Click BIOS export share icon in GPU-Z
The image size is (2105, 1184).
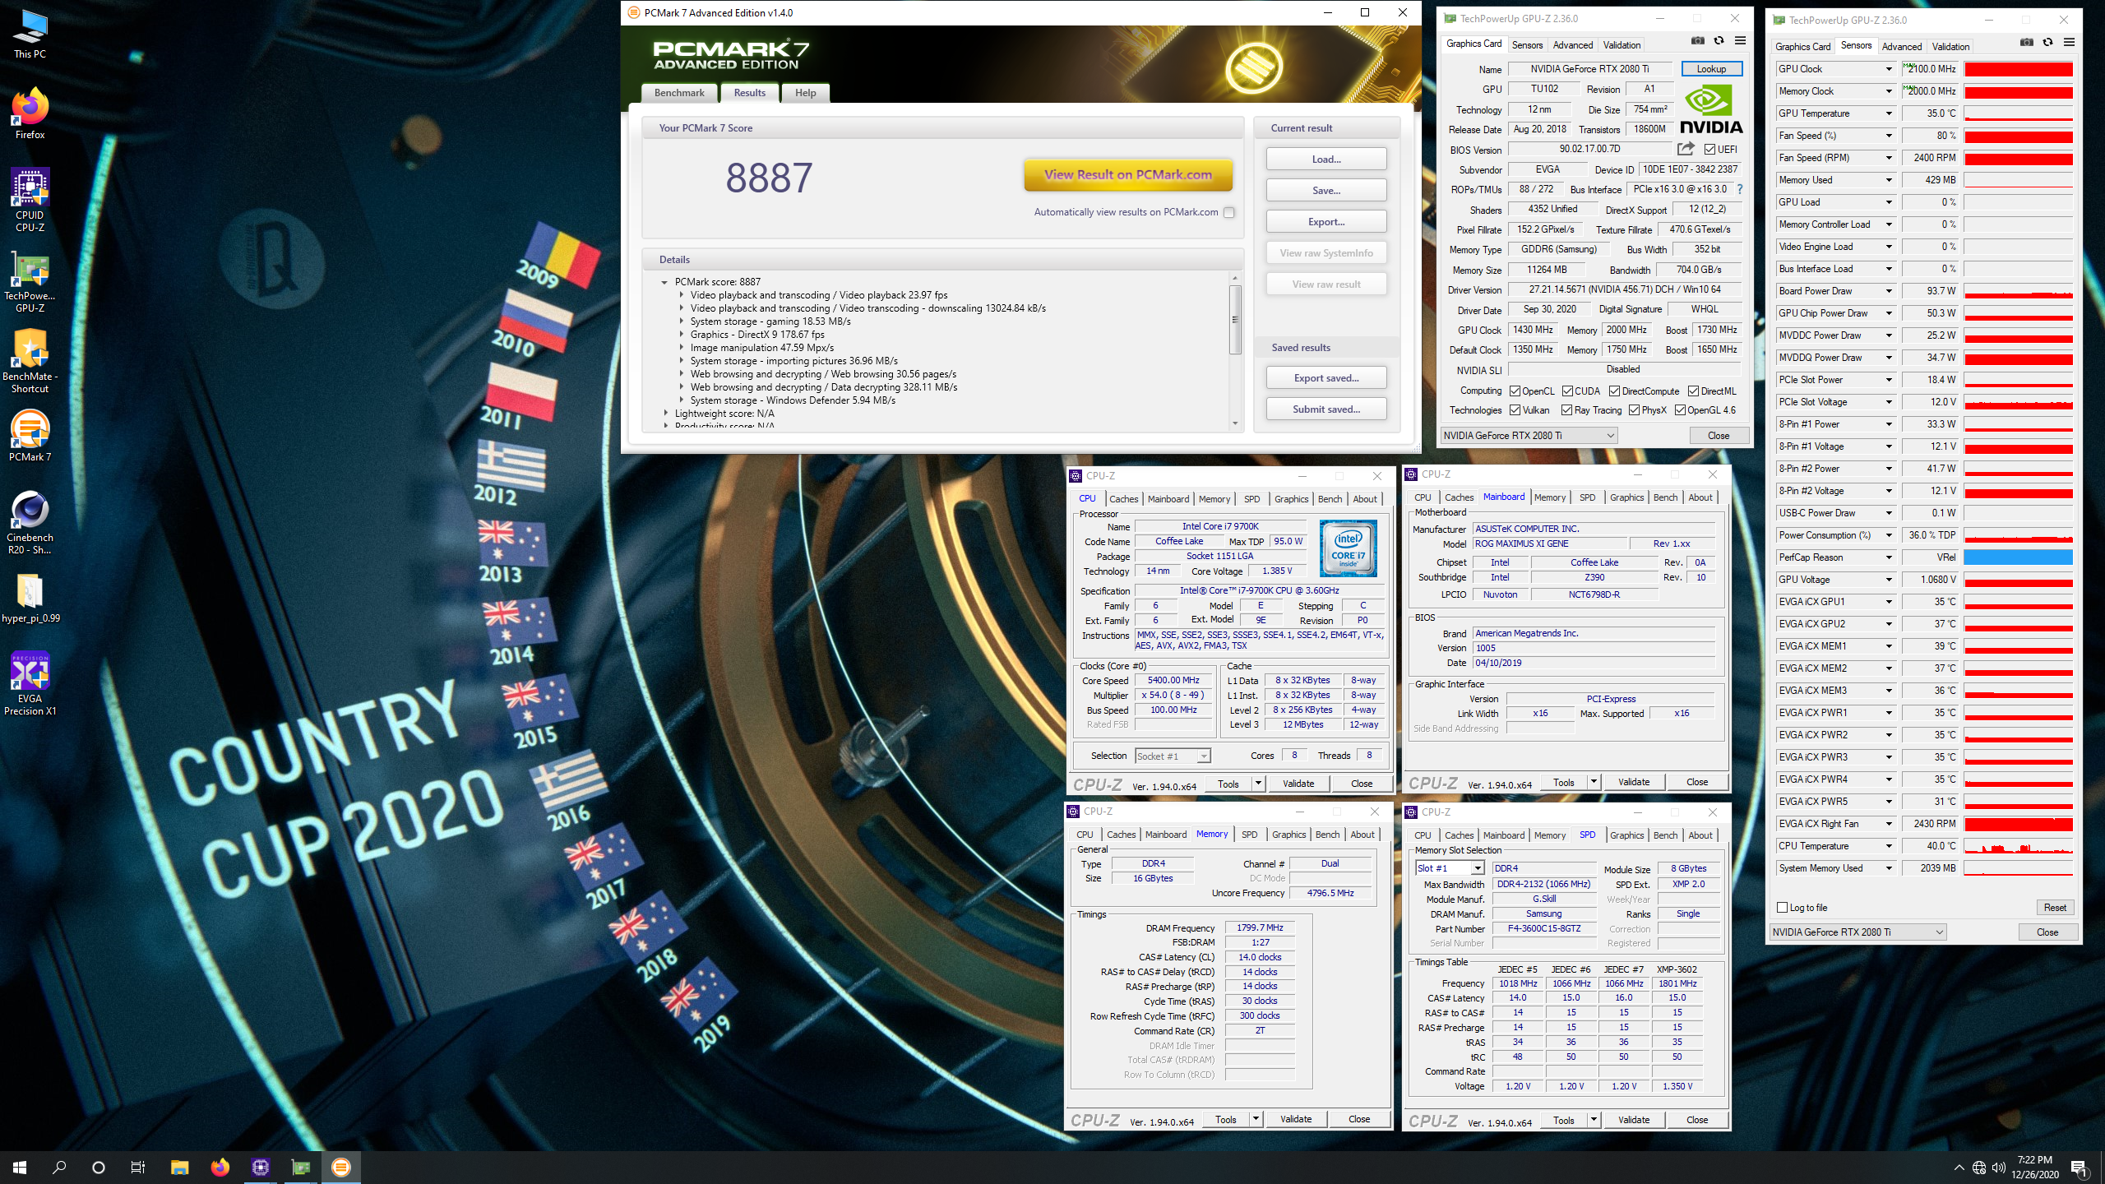1686,149
